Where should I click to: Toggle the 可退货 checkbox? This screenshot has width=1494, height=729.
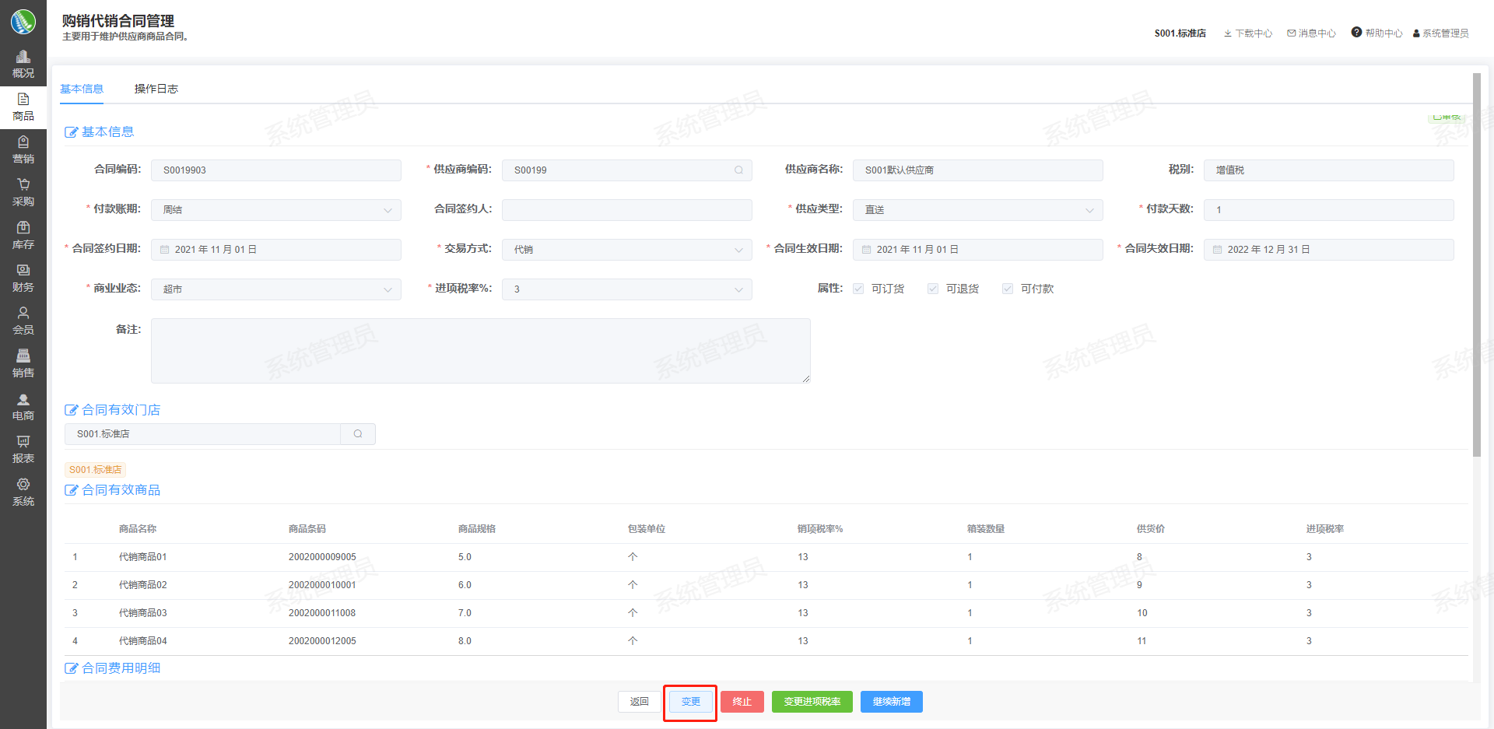coord(933,289)
